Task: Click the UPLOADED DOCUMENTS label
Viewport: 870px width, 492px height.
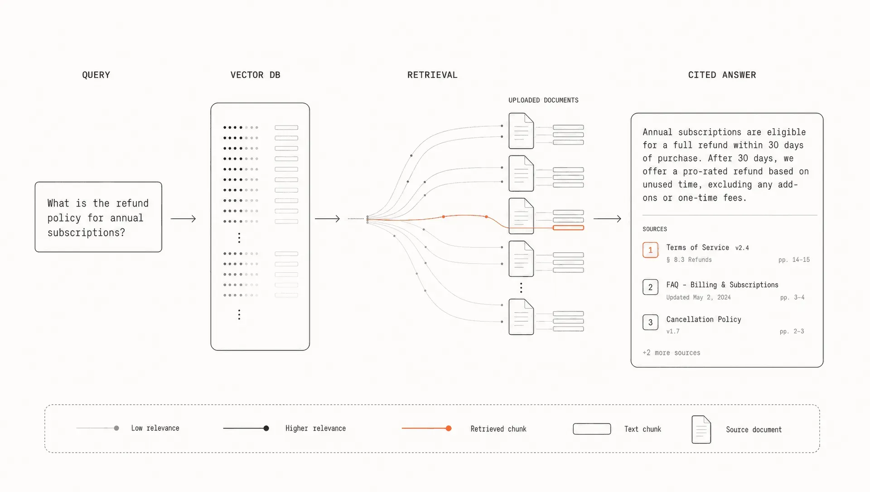Action: 543,100
